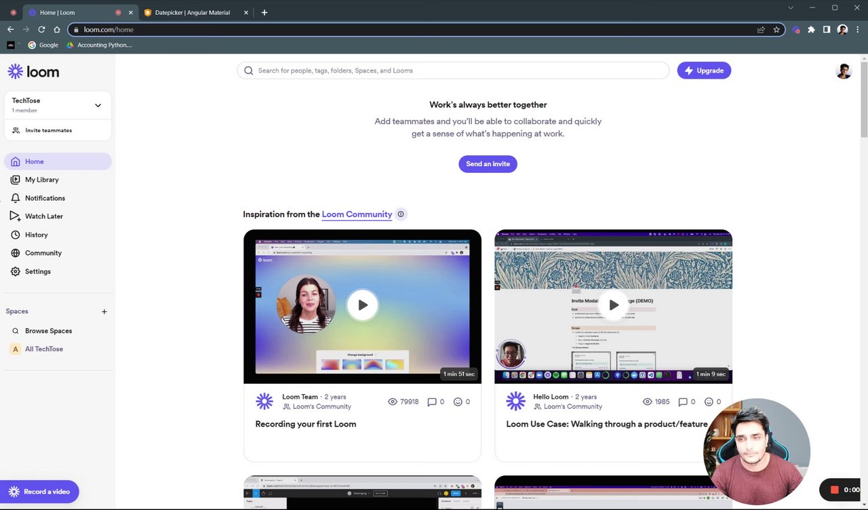The width and height of the screenshot is (868, 510).
Task: Click info icon beside Loom Community
Action: [x=401, y=214]
